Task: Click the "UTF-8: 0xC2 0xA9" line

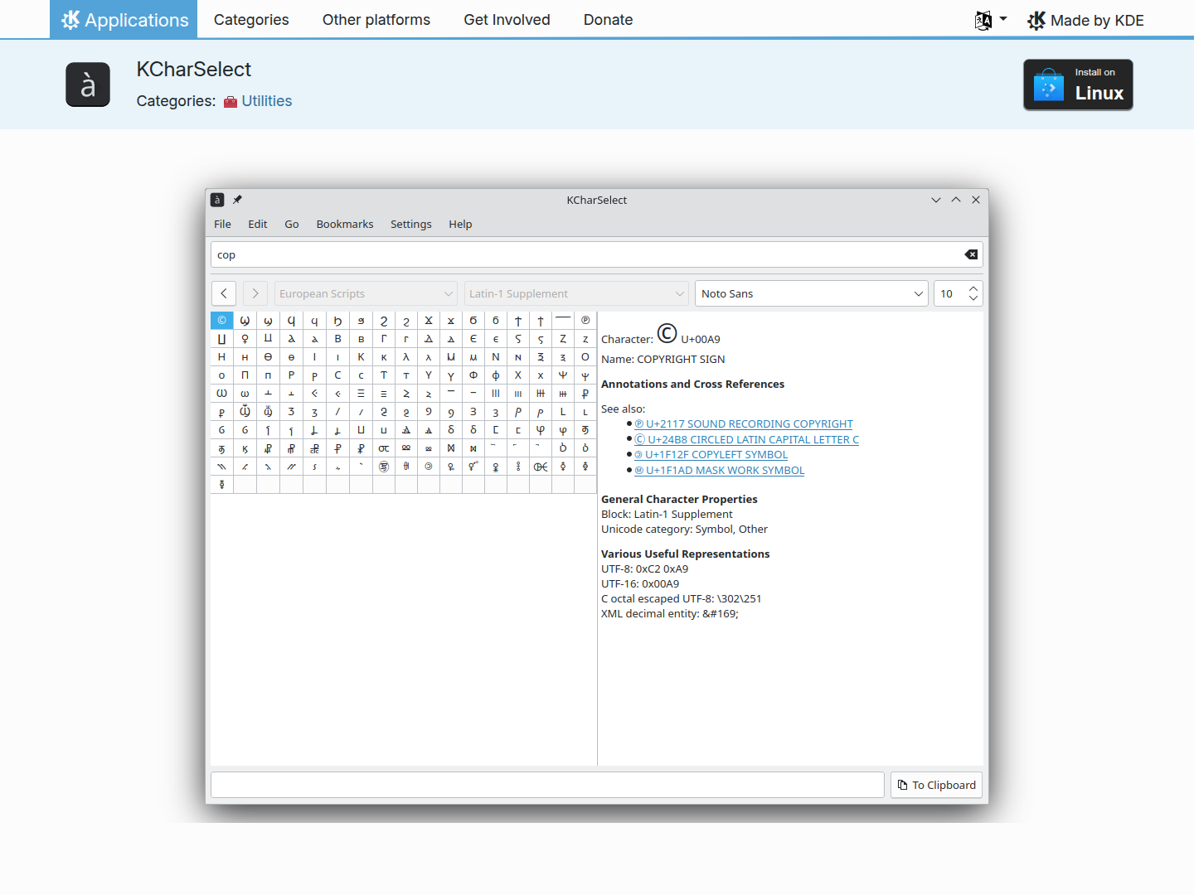Action: [x=644, y=569]
